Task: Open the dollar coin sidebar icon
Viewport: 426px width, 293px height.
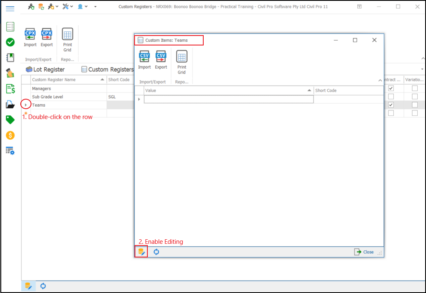Action: pyautogui.click(x=10, y=135)
